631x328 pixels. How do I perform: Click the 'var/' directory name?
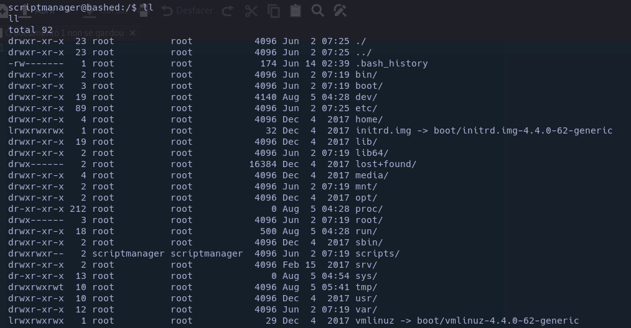[366, 310]
